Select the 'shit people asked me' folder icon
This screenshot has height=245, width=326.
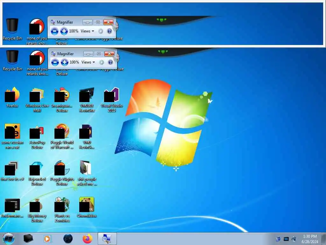click(x=87, y=173)
